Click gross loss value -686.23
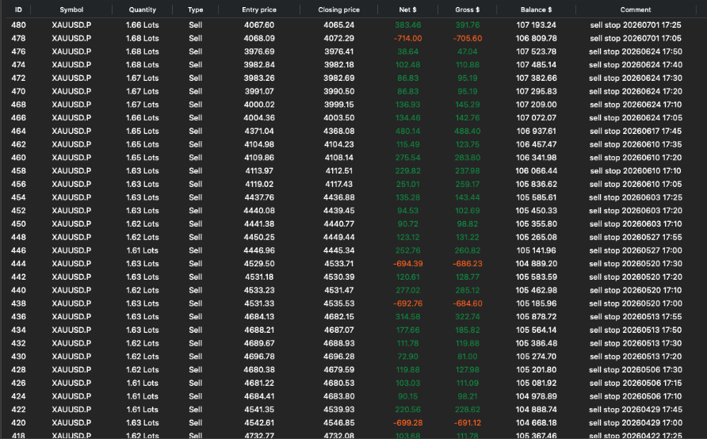The height and width of the screenshot is (439, 707). click(467, 264)
